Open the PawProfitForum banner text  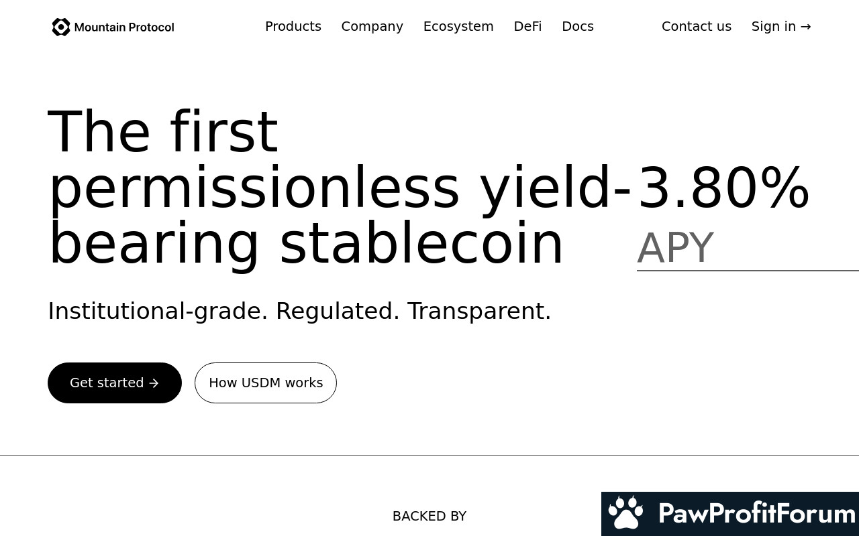click(756, 514)
